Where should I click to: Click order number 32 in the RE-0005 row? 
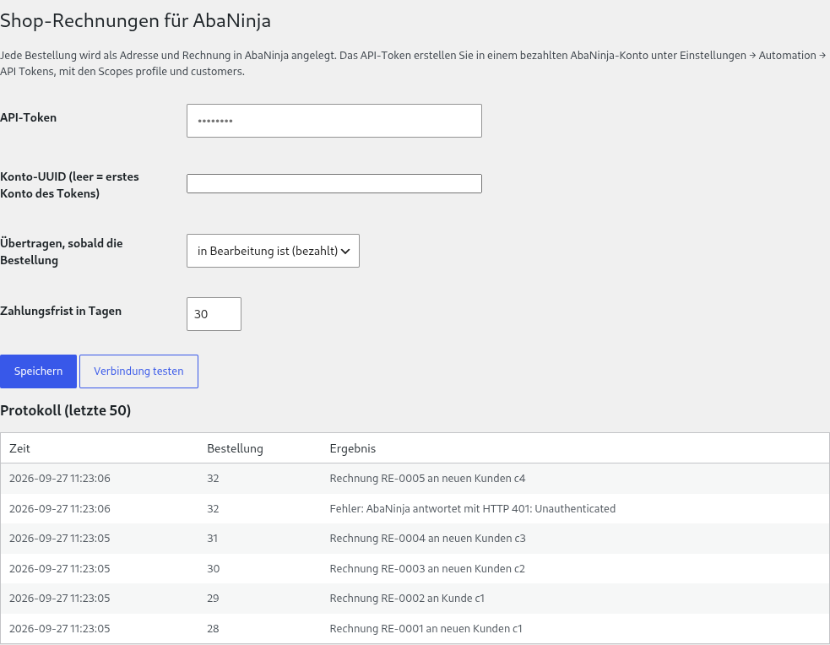[x=213, y=479]
